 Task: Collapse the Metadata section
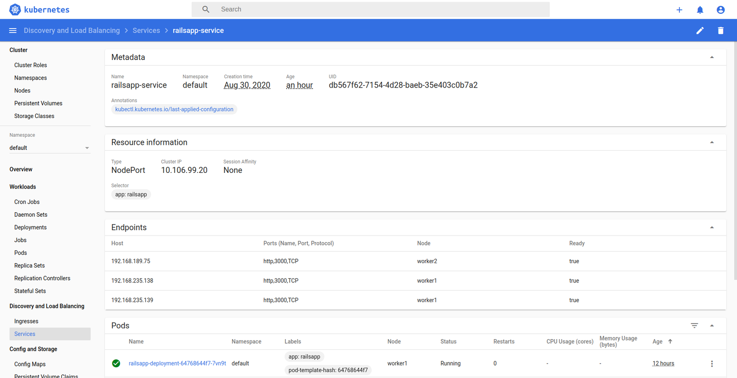(712, 57)
